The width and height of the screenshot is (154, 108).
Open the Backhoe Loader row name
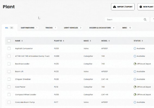click(22, 64)
